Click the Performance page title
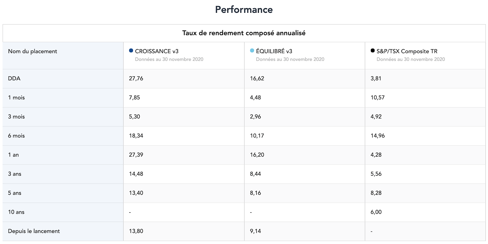This screenshot has width=488, height=244. coord(244,10)
